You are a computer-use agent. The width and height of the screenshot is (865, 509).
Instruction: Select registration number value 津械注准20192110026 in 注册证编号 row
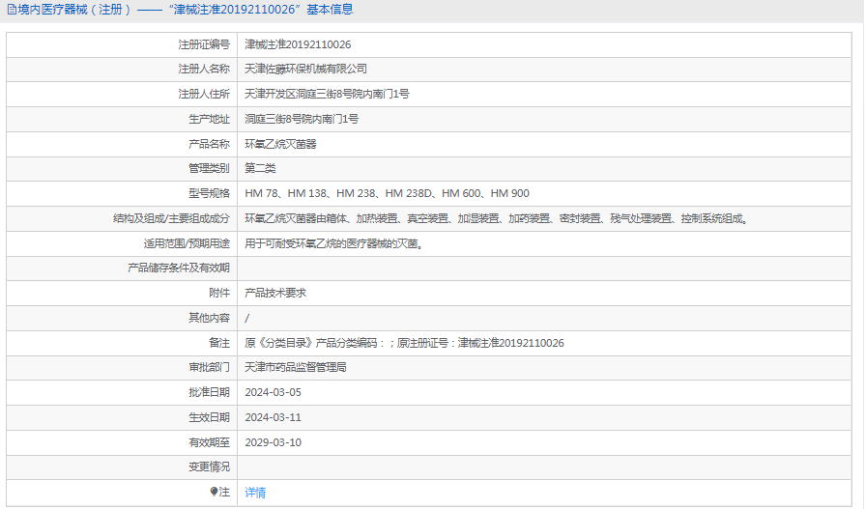click(298, 44)
